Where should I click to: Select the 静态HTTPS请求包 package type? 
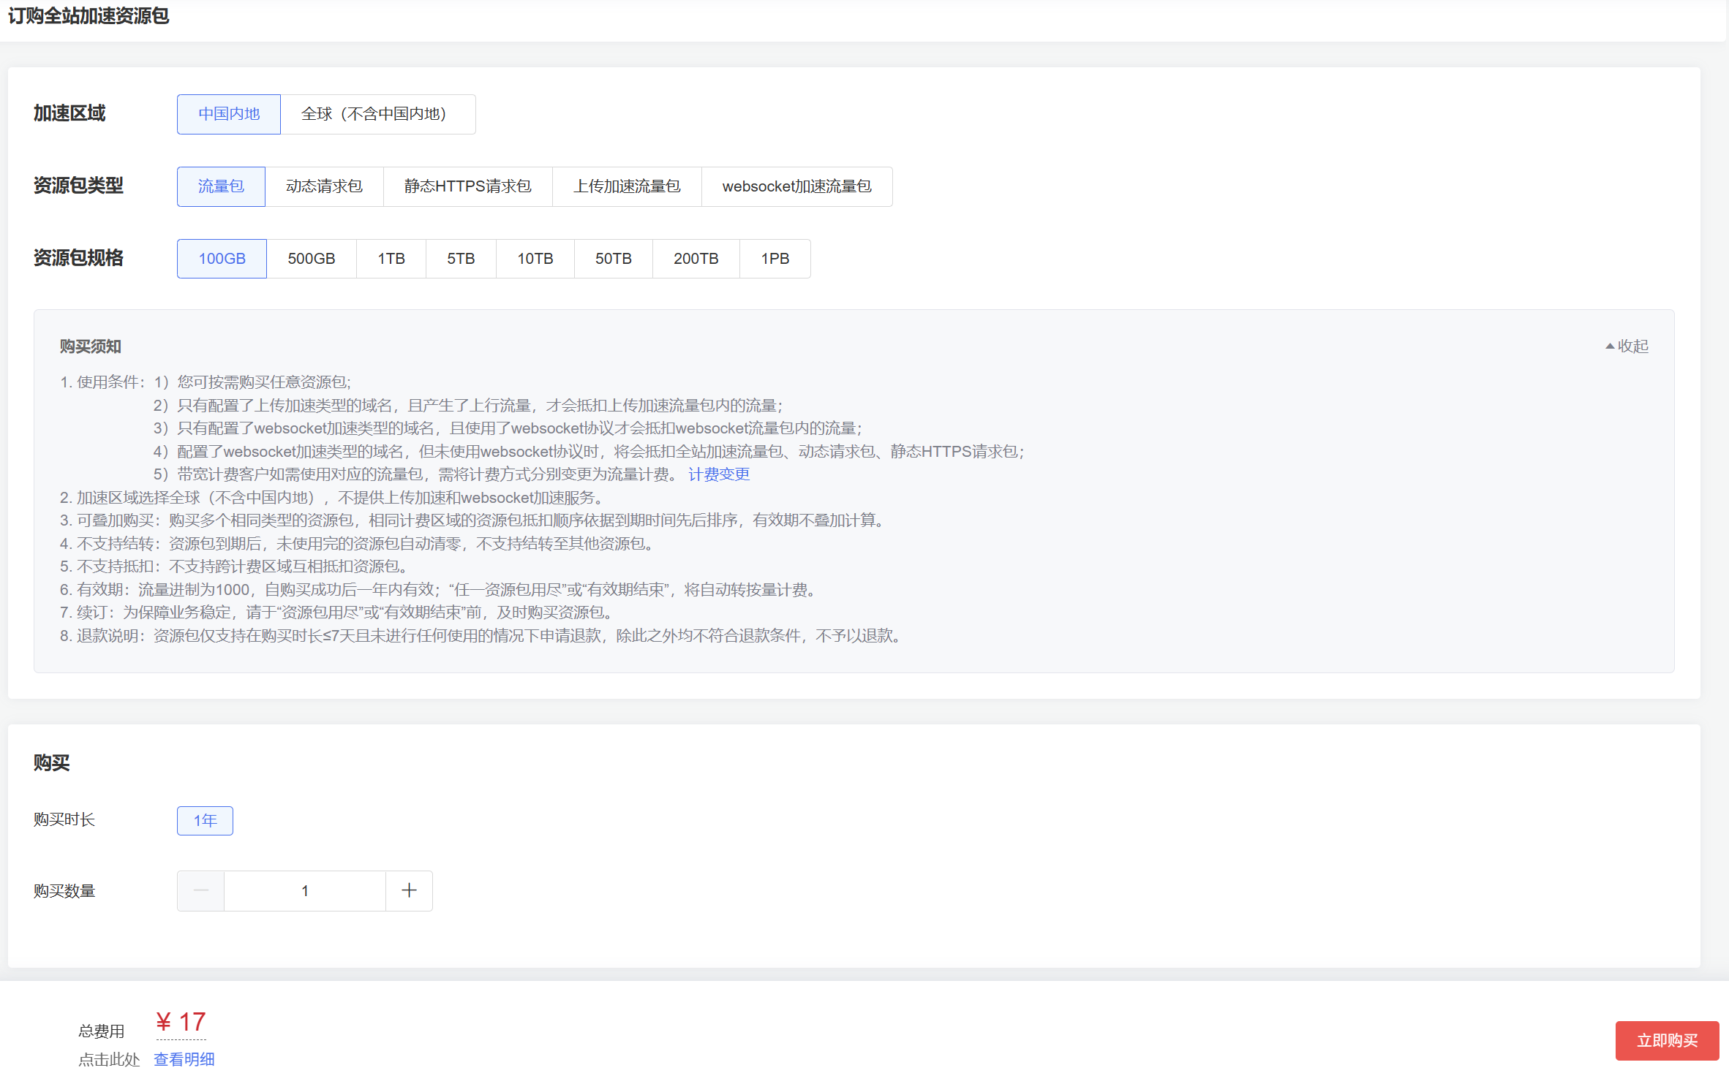[467, 186]
